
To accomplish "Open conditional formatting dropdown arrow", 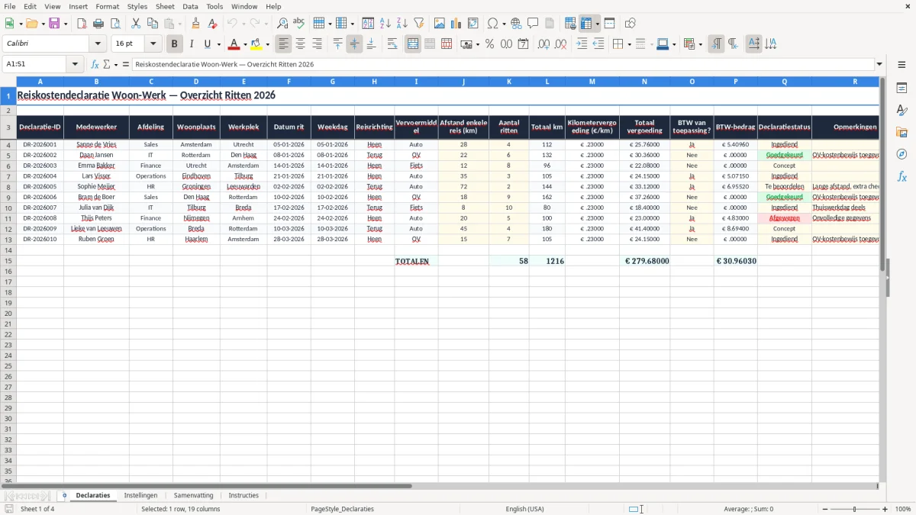I will (701, 44).
